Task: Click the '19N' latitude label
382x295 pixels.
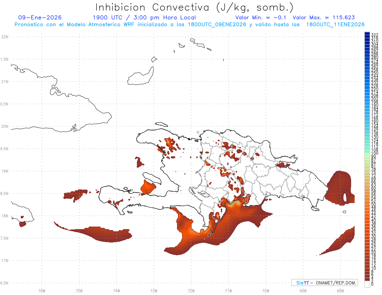Action: click(5, 171)
